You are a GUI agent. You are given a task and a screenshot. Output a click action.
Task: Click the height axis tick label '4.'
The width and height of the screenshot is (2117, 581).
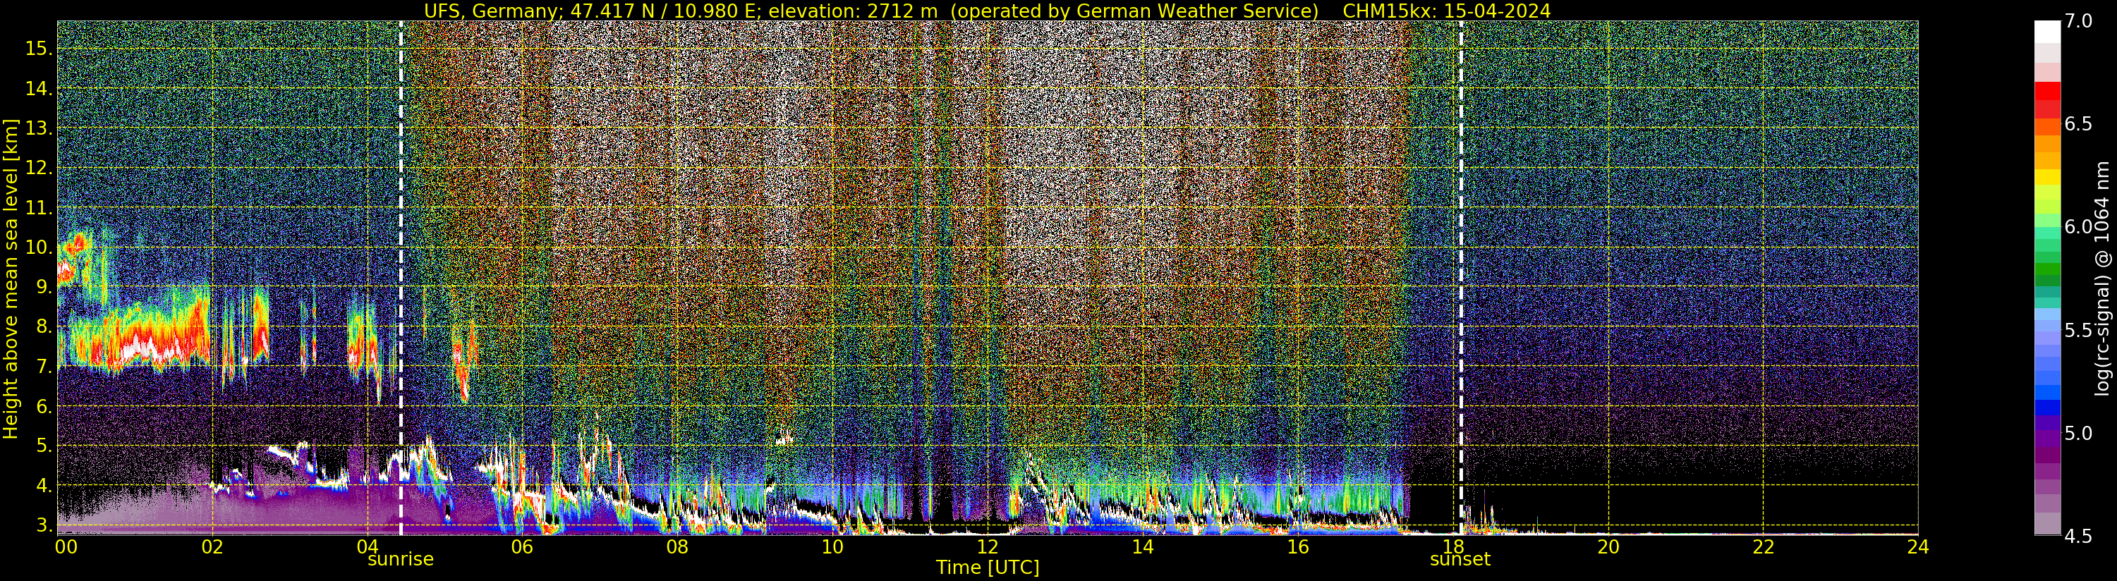44,486
